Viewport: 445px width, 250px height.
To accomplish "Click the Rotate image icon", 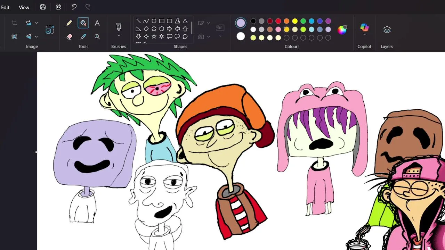I will [29, 23].
